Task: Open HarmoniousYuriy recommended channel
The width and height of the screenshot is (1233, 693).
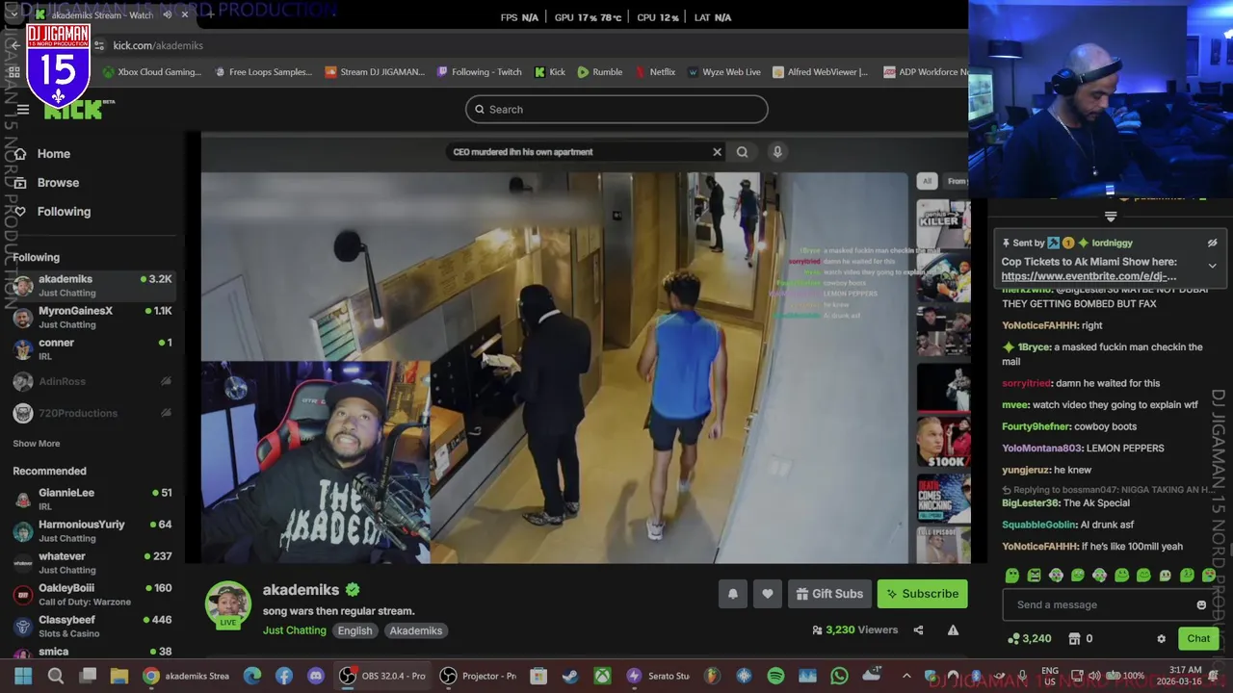Action: click(x=92, y=530)
